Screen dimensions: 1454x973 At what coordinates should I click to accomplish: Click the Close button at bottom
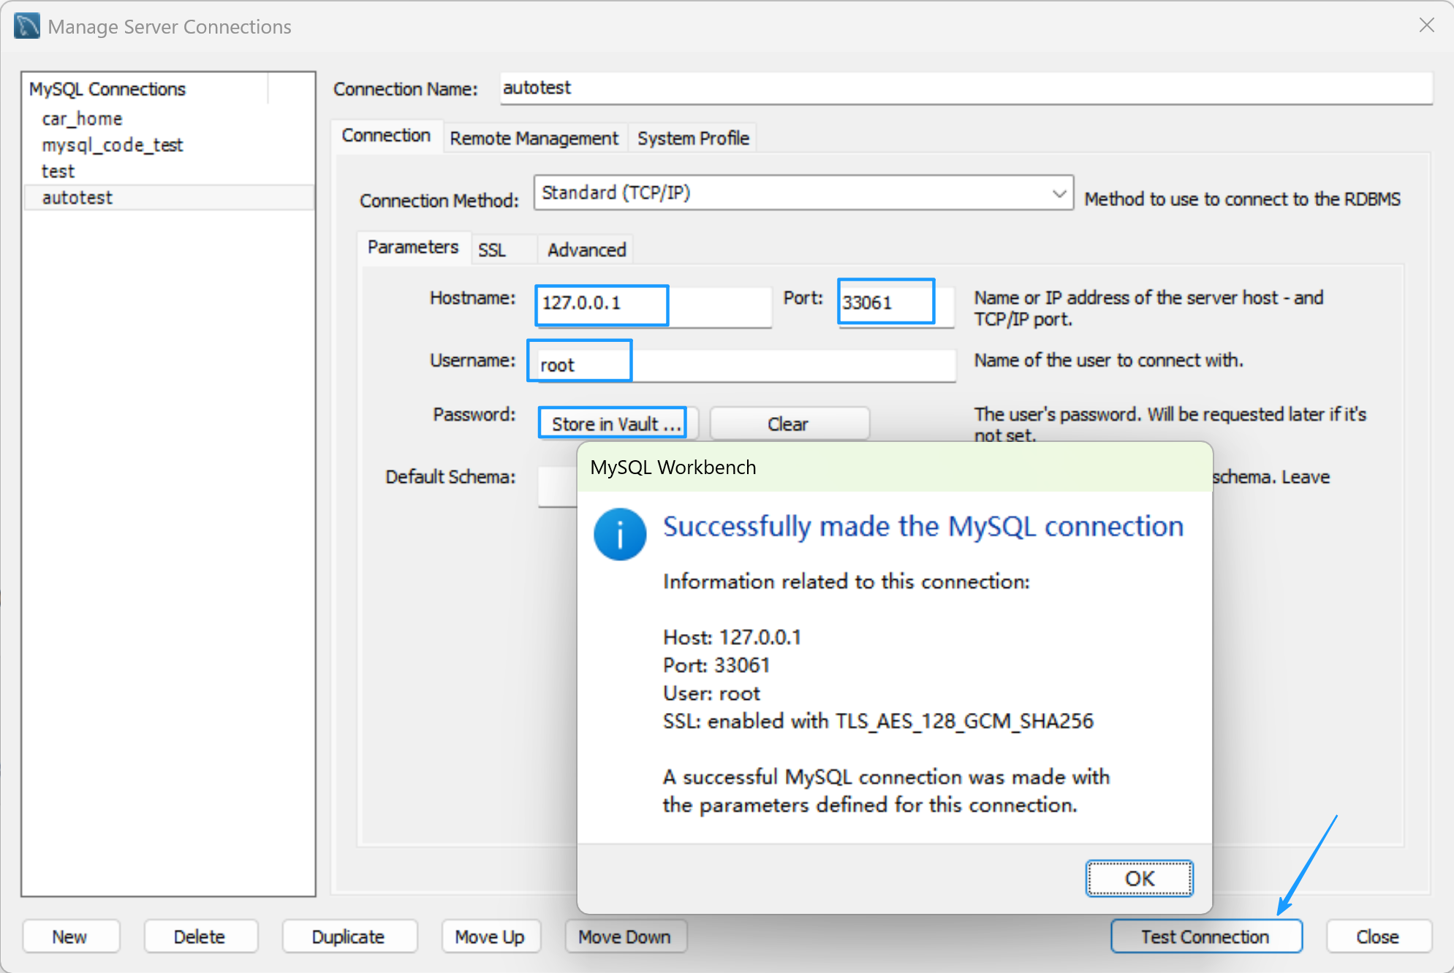tap(1378, 936)
